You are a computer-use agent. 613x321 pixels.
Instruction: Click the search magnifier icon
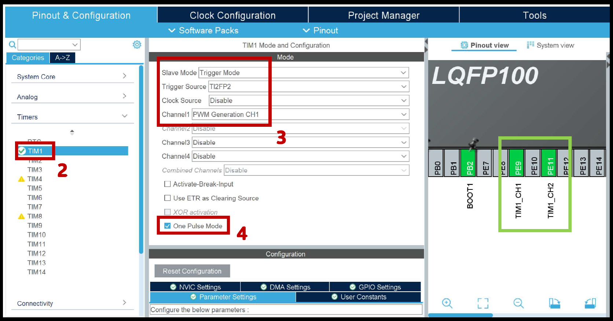tap(12, 45)
